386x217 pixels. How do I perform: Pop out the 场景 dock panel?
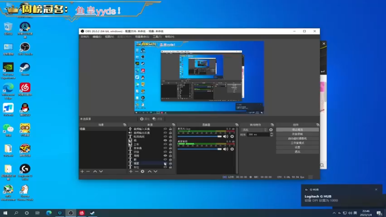pyautogui.click(x=124, y=125)
